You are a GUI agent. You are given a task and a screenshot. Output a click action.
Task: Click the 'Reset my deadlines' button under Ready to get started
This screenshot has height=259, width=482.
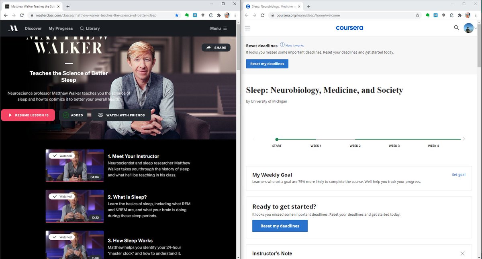(280, 226)
